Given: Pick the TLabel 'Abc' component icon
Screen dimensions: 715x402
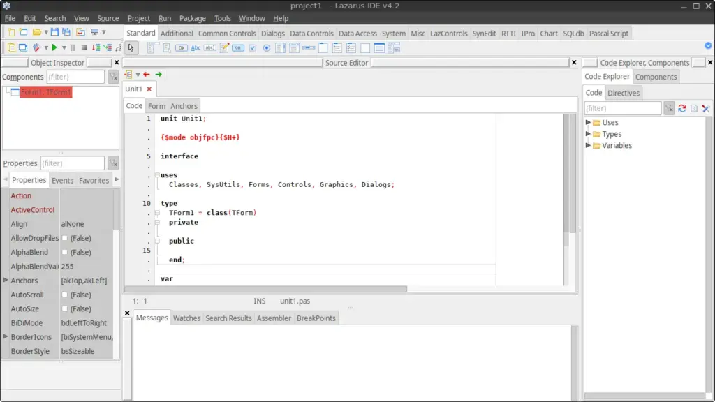Looking at the screenshot, I should tap(196, 48).
